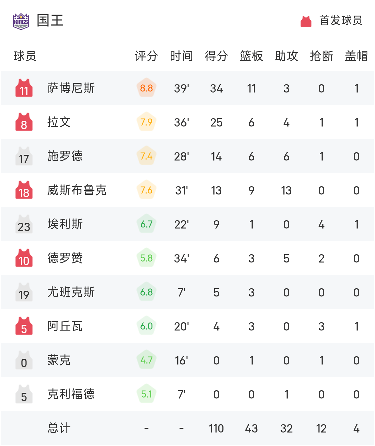This screenshot has width=375, height=446.
Task: Click the red starter jersey legend icon
Action: (306, 21)
